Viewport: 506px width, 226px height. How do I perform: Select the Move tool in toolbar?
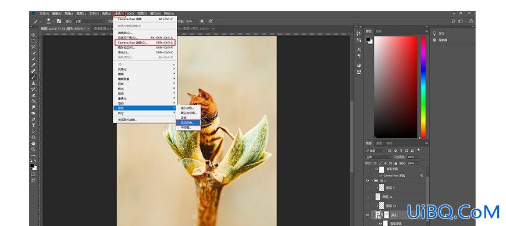[33, 35]
